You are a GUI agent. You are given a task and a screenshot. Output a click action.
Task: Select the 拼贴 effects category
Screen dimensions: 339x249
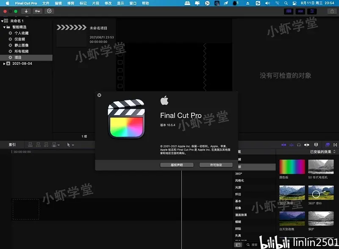tap(238, 229)
